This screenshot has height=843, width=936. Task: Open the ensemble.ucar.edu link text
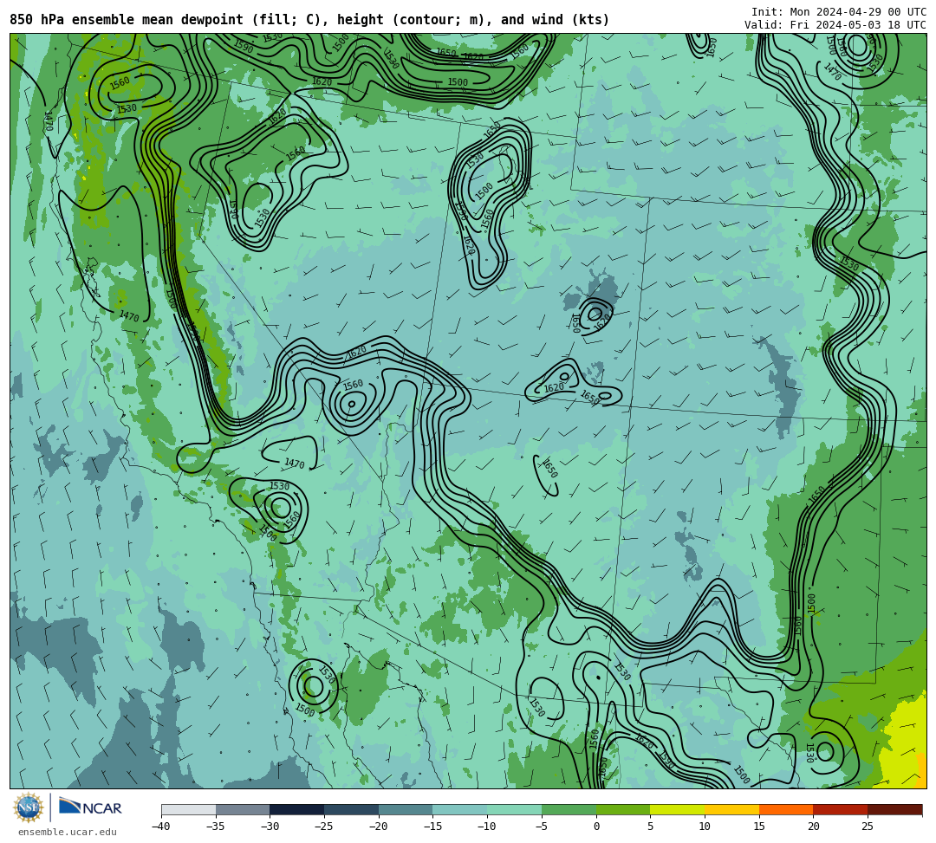[x=67, y=832]
